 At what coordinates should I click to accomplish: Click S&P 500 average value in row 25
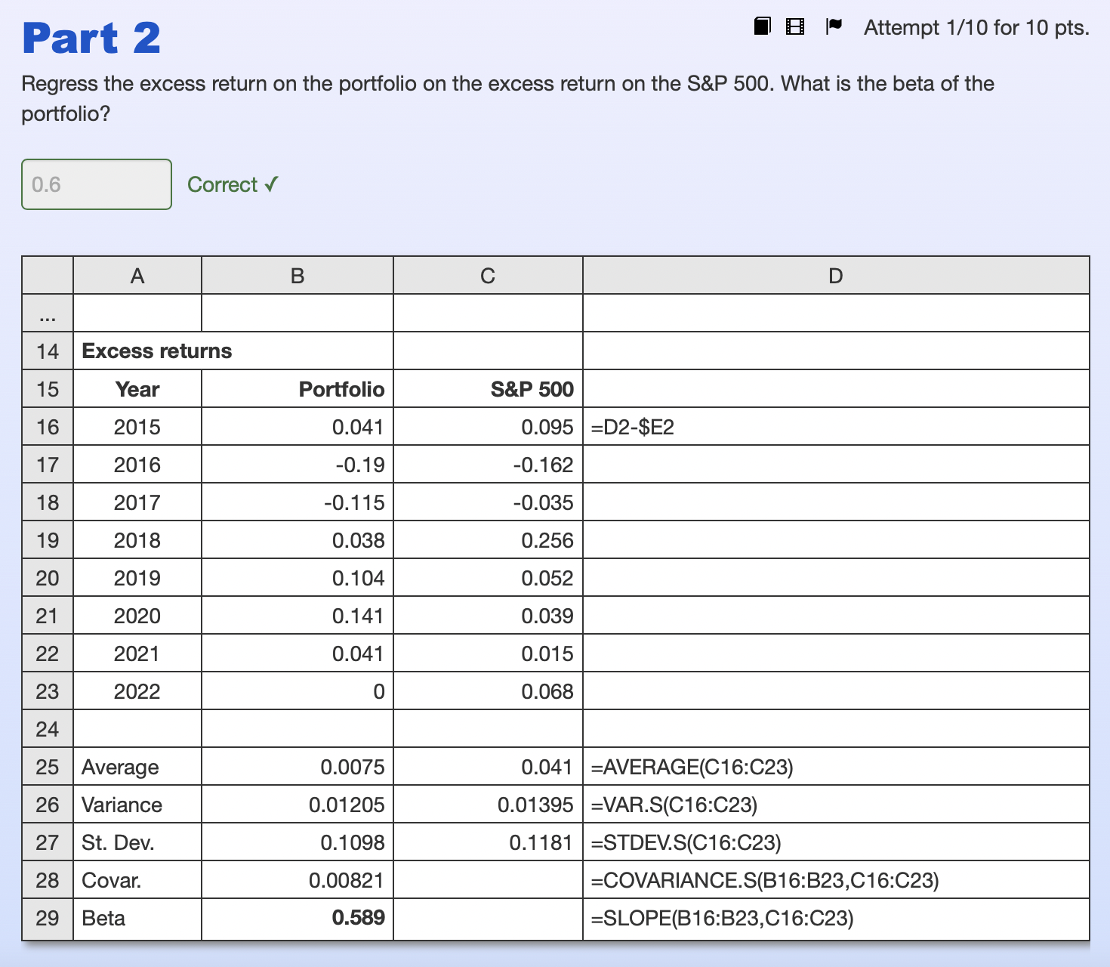[488, 767]
